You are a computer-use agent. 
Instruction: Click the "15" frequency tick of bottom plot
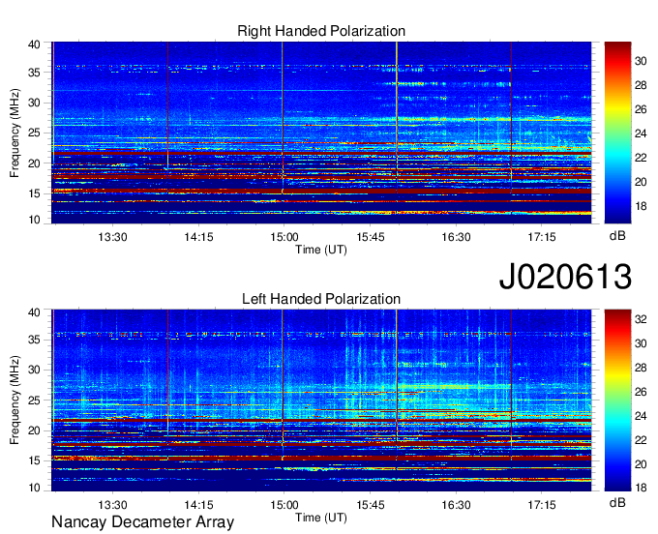tap(35, 460)
